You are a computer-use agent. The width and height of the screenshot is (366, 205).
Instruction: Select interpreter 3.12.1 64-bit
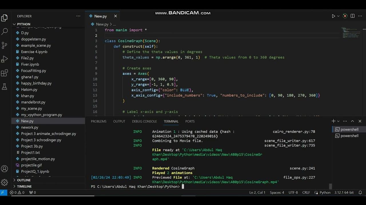[x=344, y=192]
